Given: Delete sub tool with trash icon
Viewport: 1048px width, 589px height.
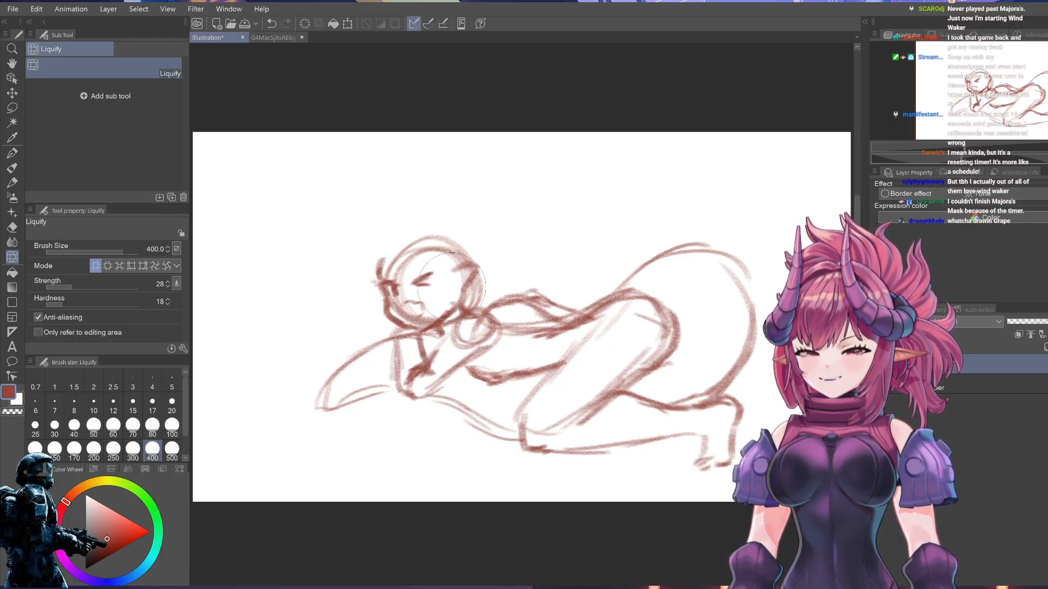Looking at the screenshot, I should point(183,197).
